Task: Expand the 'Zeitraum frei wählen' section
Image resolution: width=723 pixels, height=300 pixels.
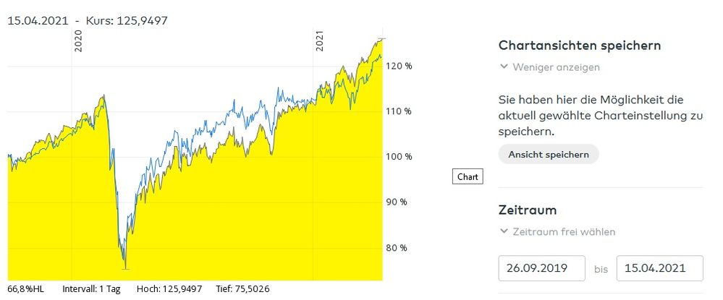Action: point(504,232)
